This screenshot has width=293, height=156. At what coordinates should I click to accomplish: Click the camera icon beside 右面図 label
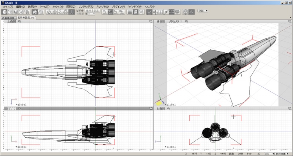[x=169, y=109]
